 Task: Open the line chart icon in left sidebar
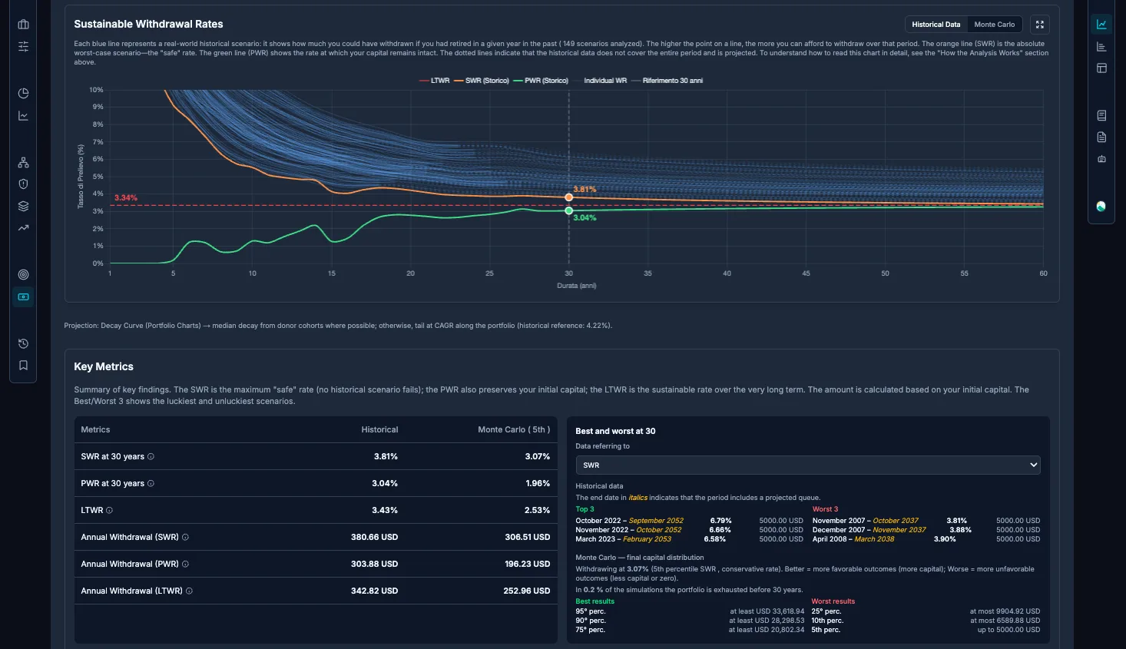(x=23, y=116)
